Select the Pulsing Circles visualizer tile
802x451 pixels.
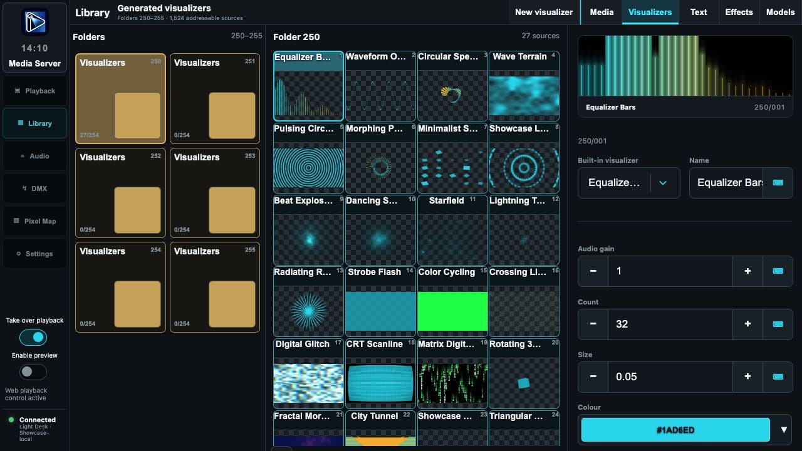[x=308, y=158]
